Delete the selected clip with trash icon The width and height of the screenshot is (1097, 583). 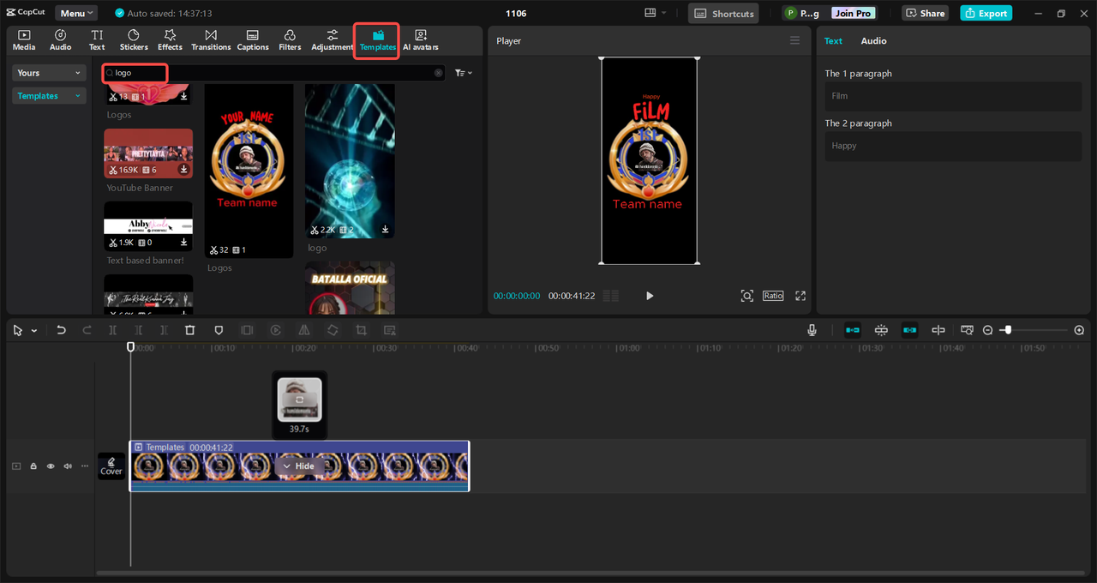(x=190, y=330)
